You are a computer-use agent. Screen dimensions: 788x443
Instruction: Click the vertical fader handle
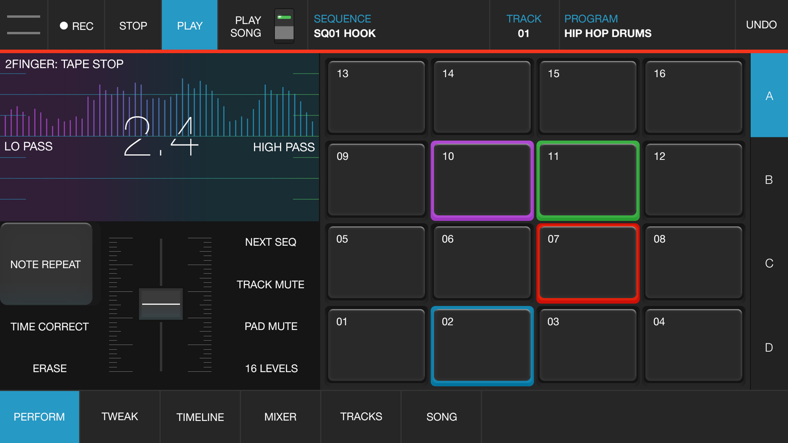point(161,304)
